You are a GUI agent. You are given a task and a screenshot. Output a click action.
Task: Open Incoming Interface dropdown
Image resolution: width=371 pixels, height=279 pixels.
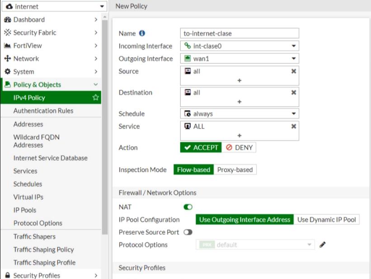(240, 46)
